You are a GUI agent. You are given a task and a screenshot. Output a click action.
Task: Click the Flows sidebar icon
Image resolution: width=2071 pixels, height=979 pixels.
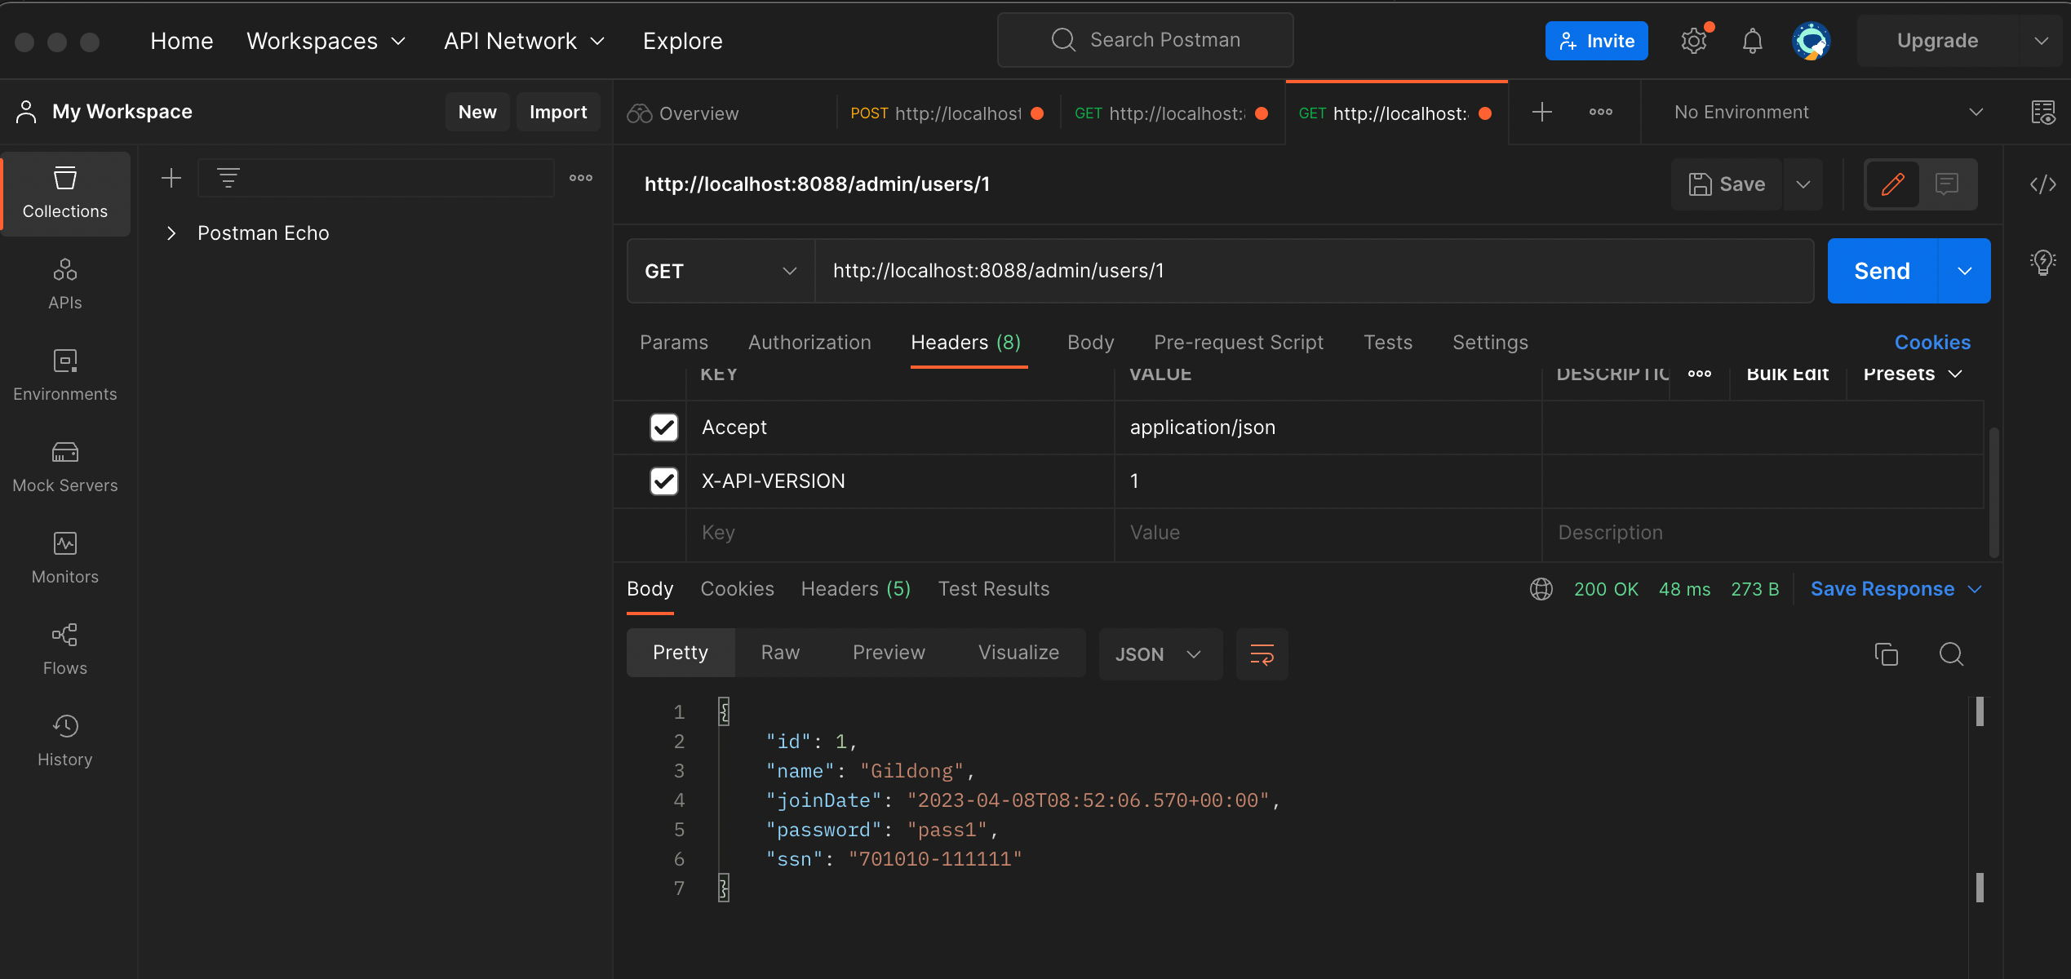tap(64, 645)
